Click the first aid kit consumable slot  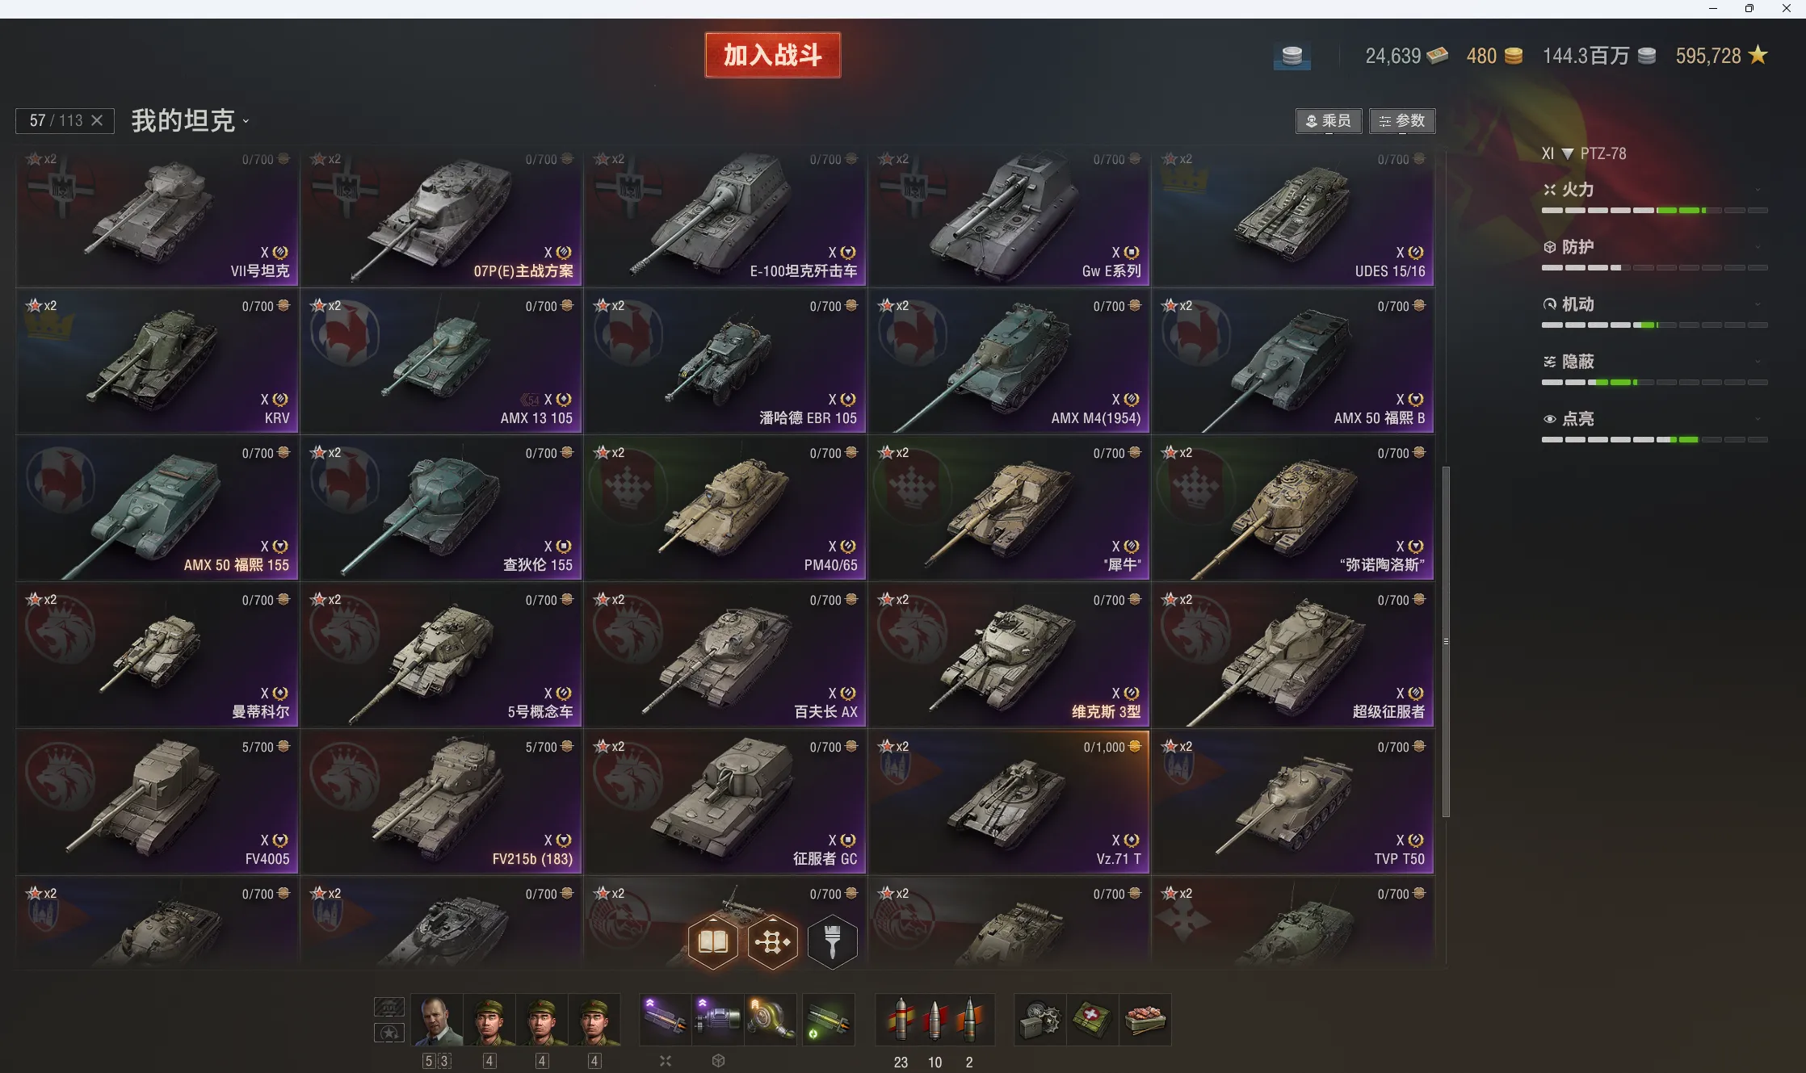coord(1093,1020)
